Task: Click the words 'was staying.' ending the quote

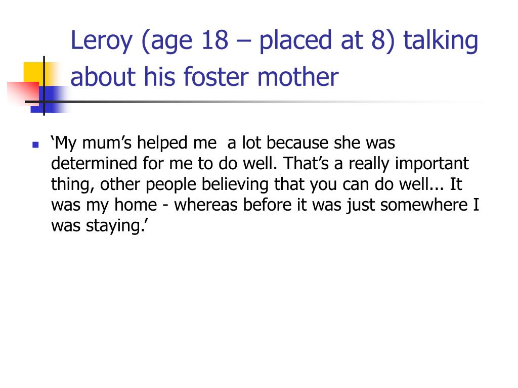Action: (99, 226)
